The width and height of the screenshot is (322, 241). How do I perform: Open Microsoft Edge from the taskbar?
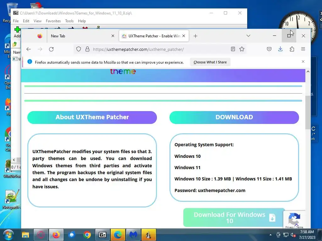pyautogui.click(x=118, y=235)
